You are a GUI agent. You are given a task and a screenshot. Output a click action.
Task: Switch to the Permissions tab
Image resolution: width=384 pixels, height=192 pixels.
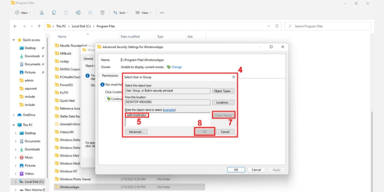point(110,76)
